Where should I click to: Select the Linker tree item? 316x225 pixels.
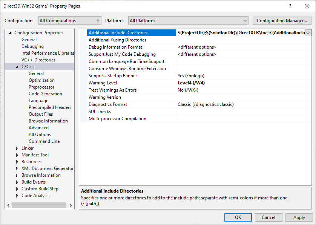(28, 148)
